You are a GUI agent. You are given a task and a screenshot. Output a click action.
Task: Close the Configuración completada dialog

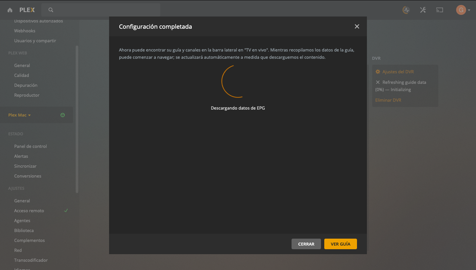click(x=357, y=26)
